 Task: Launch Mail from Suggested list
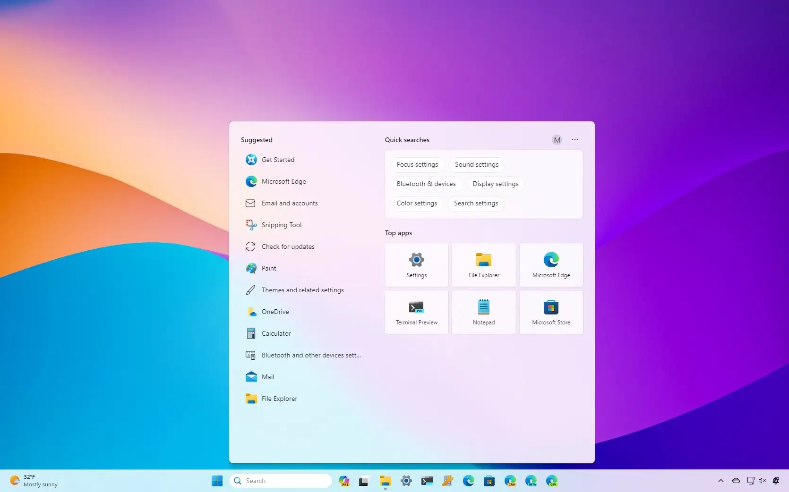(x=302, y=377)
